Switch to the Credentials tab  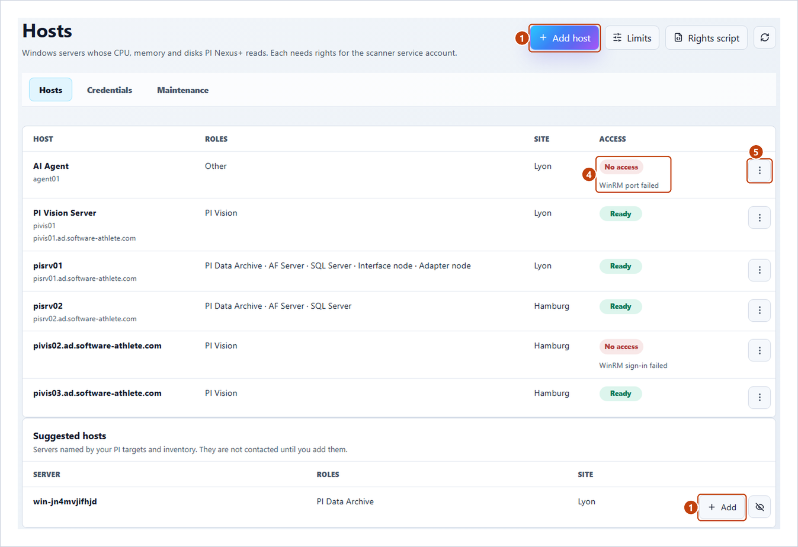[x=110, y=90]
